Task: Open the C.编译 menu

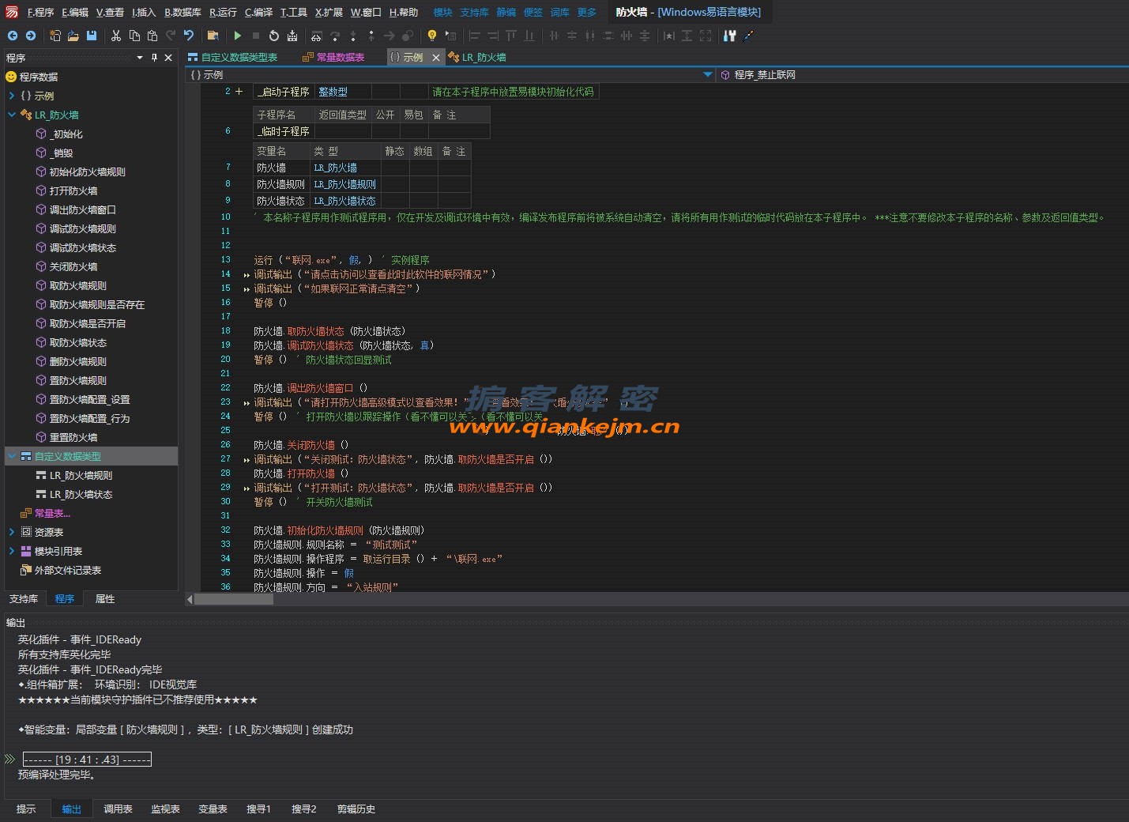Action: [x=258, y=12]
